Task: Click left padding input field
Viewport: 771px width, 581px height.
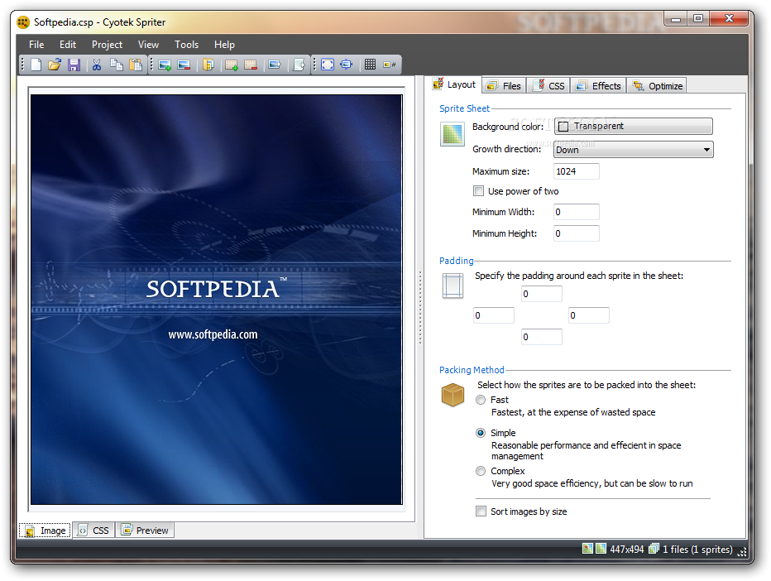Action: click(494, 315)
